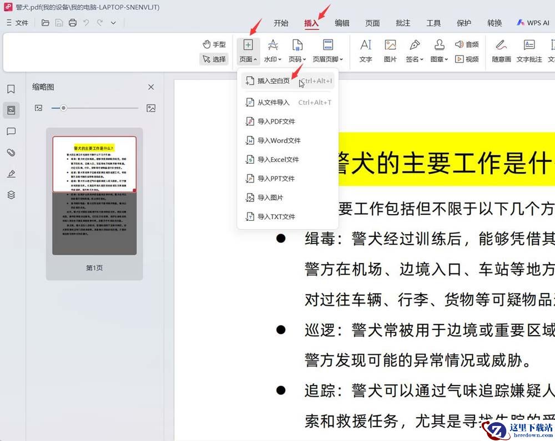555x441 pixels.
Task: Click the 视频 video button
Action: 467,59
